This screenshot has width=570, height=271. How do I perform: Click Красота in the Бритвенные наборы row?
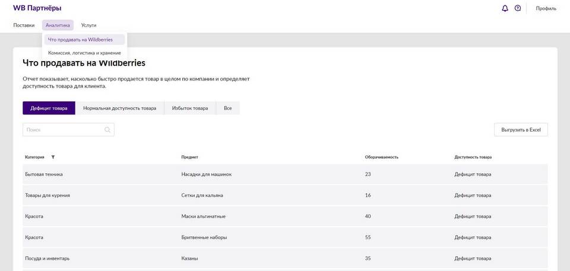(x=34, y=238)
